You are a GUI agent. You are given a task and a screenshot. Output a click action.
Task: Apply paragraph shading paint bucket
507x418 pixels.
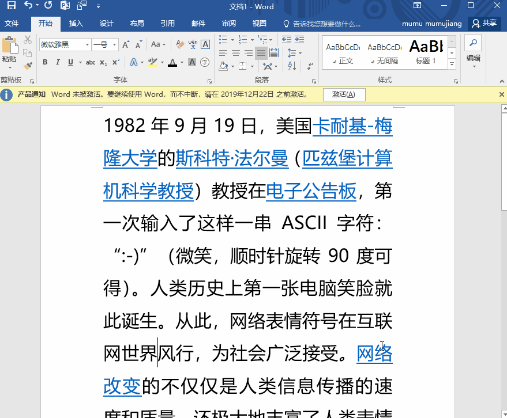coord(223,66)
